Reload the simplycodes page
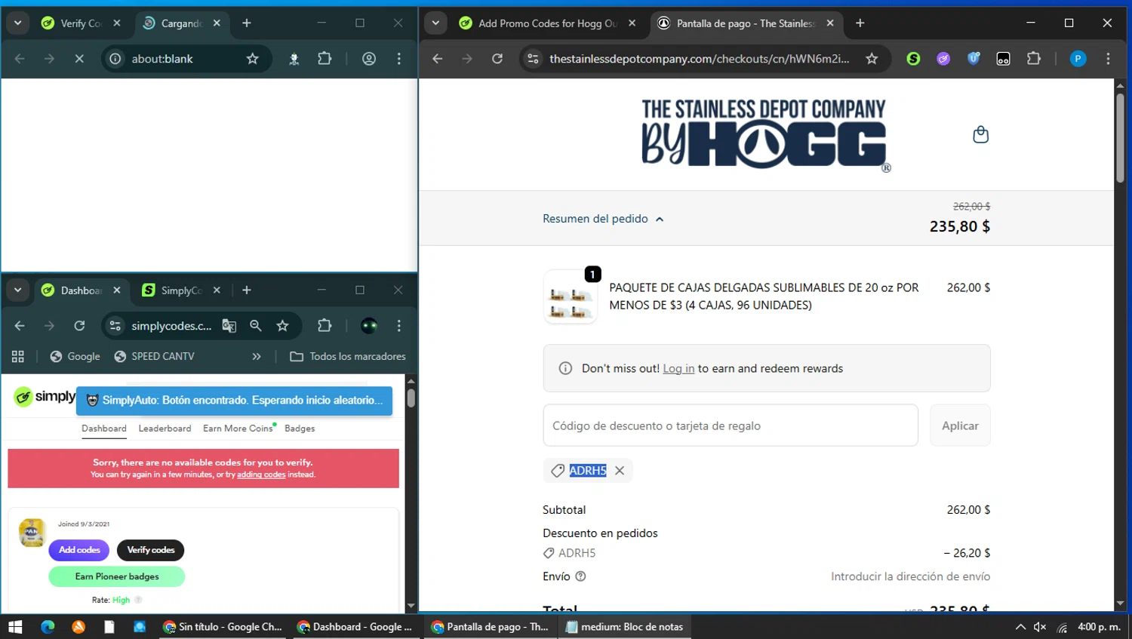The width and height of the screenshot is (1132, 639). click(79, 326)
